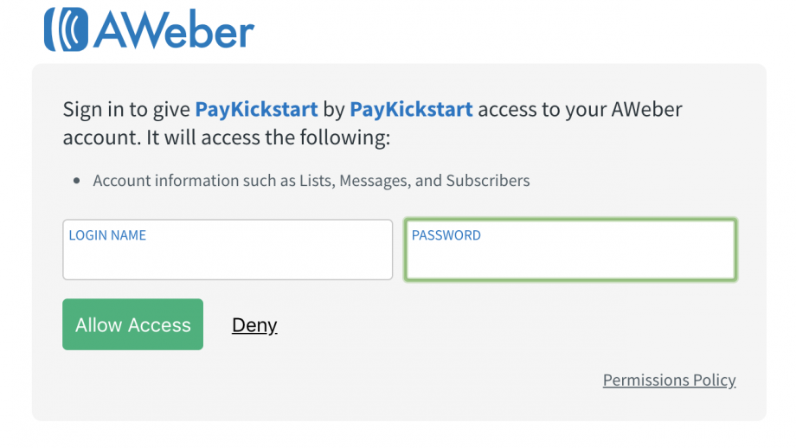The image size is (796, 448).
Task: Open the first PayKickstart app link
Action: click(x=256, y=110)
